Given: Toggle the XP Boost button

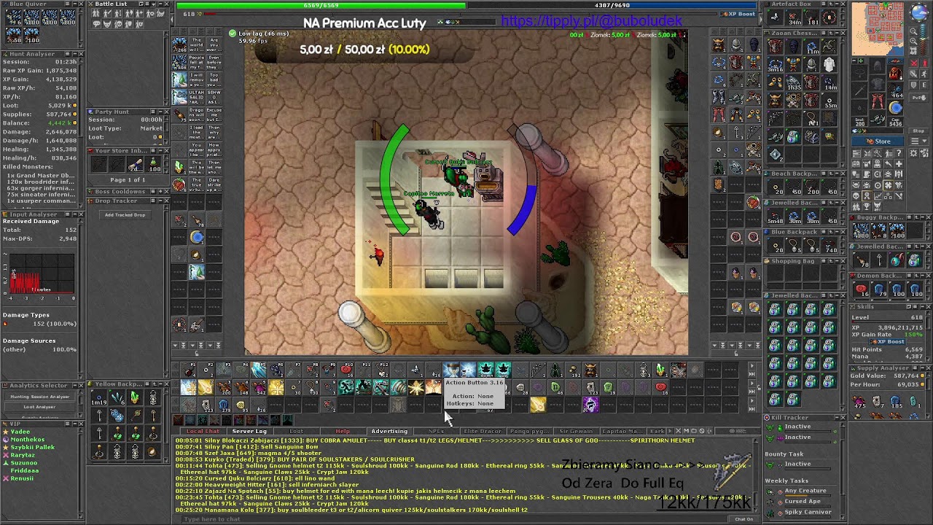Looking at the screenshot, I should (x=738, y=14).
